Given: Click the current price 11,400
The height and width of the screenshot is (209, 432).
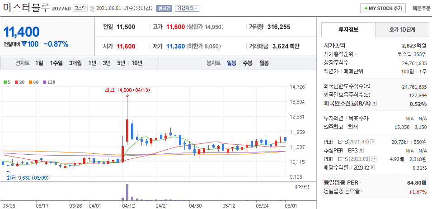Looking at the screenshot, I should tap(22, 32).
